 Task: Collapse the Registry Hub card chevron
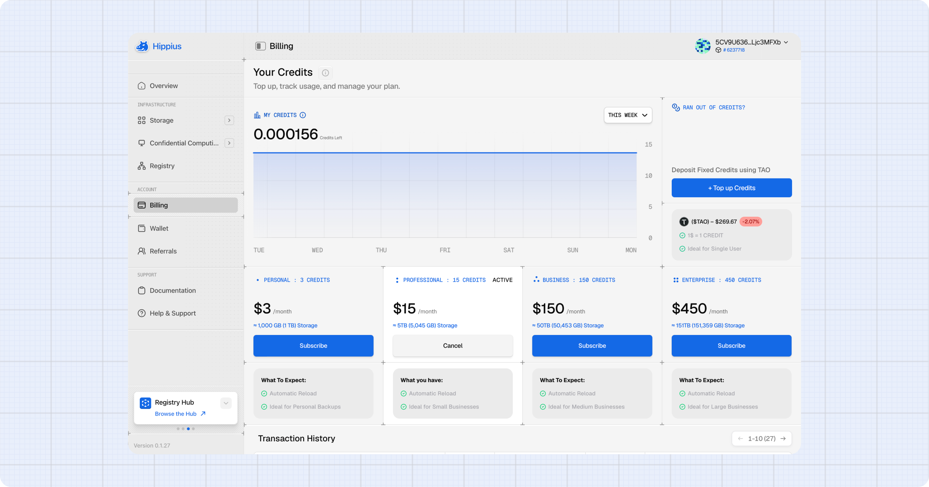[x=226, y=403]
